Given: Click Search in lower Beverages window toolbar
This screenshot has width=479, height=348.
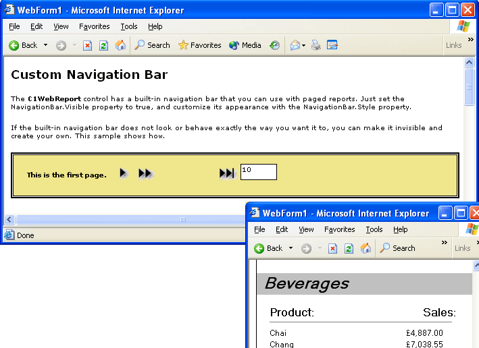Looking at the screenshot, I should point(397,248).
